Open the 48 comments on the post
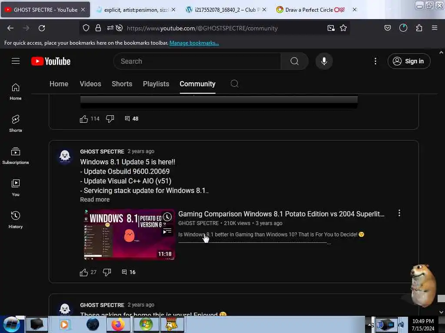Viewport: 445px width, 333px height. pyautogui.click(x=131, y=119)
